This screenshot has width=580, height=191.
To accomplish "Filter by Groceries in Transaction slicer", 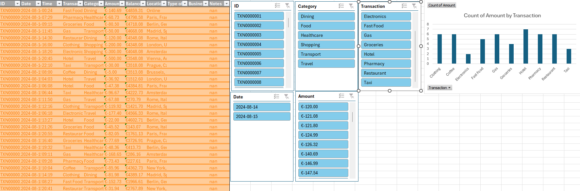I will coord(386,45).
